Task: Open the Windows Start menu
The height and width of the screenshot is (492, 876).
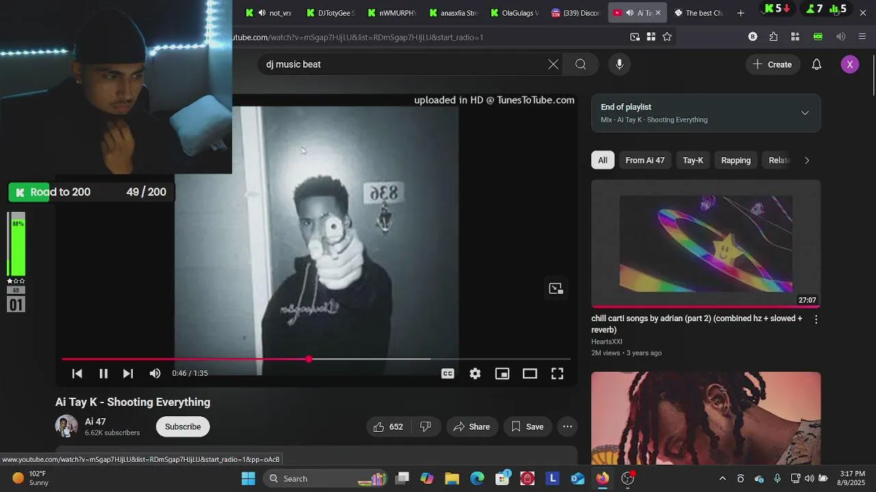Action: click(248, 478)
